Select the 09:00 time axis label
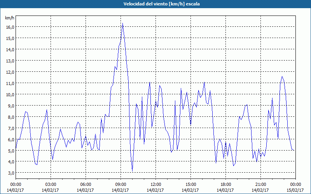Image resolution: width=311 pixels, height=194 pixels. pos(121,185)
